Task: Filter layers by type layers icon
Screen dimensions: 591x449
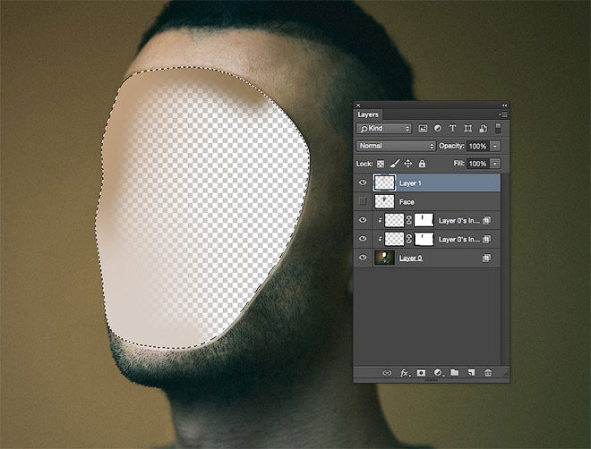Action: click(453, 128)
